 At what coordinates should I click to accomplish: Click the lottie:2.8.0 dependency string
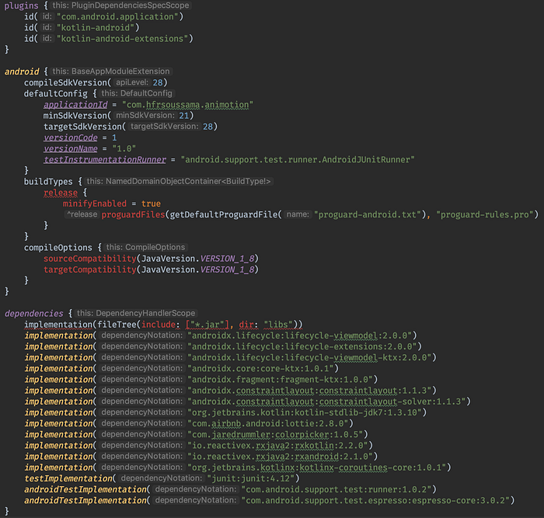point(267,424)
